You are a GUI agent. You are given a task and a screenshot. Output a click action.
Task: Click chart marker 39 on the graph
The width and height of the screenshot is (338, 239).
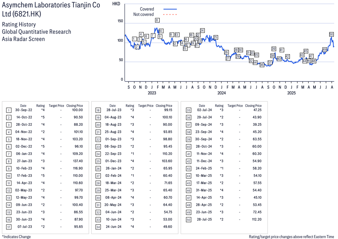[274, 49]
